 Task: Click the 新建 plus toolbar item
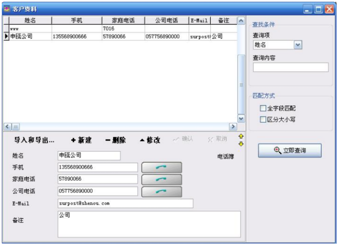81,140
